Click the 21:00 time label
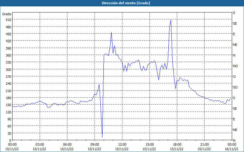 (x=204, y=145)
